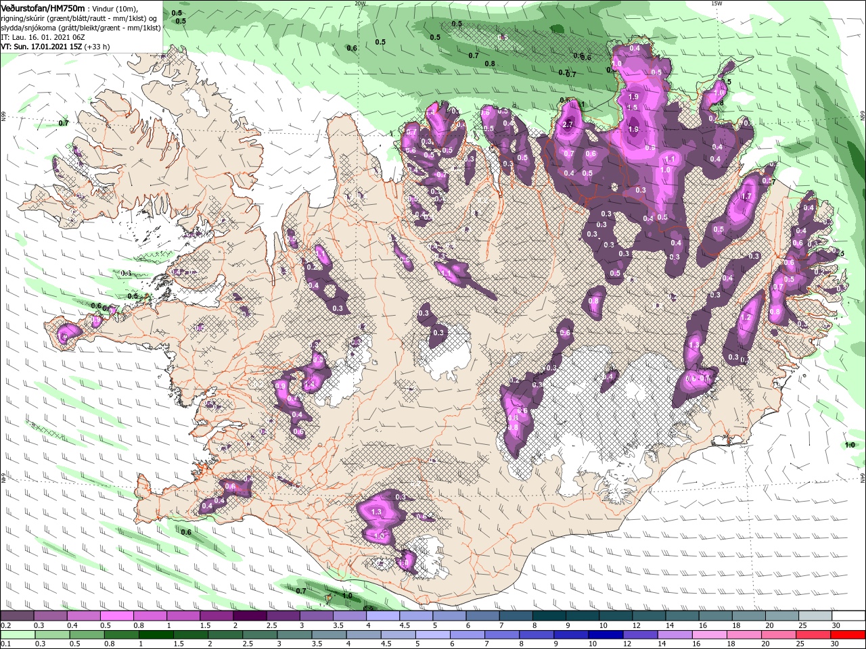Click the 20 mm grey snow swatch
This screenshot has height=649, width=866.
[x=782, y=616]
